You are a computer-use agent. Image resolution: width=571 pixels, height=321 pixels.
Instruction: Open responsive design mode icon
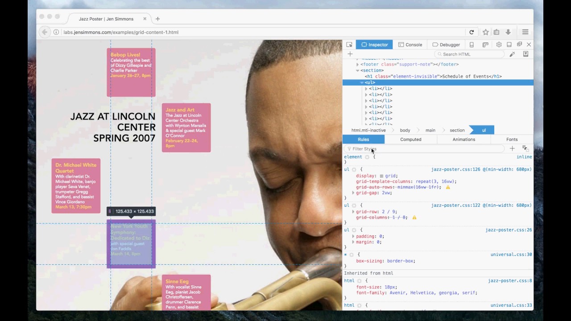coord(471,45)
